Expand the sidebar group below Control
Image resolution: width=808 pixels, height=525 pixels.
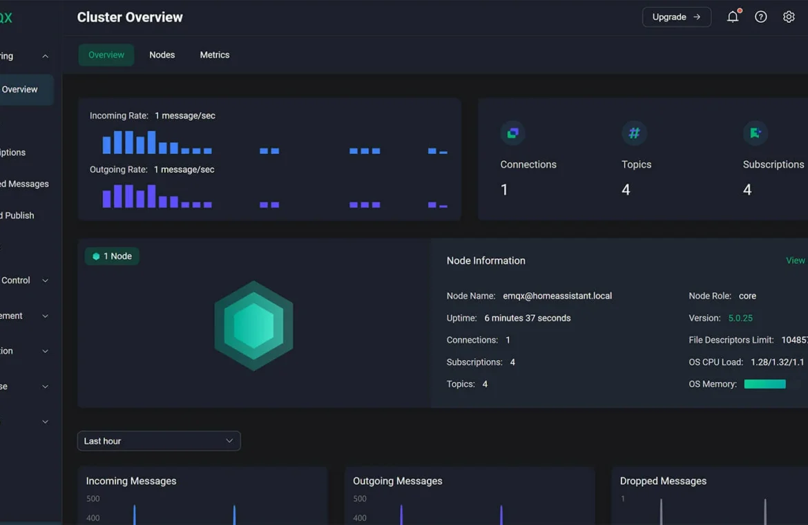[45, 316]
